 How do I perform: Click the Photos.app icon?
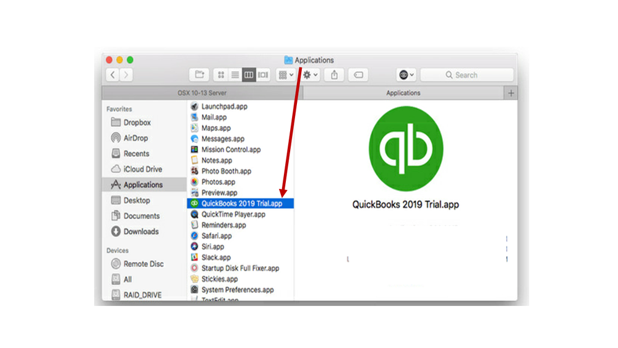pos(194,182)
